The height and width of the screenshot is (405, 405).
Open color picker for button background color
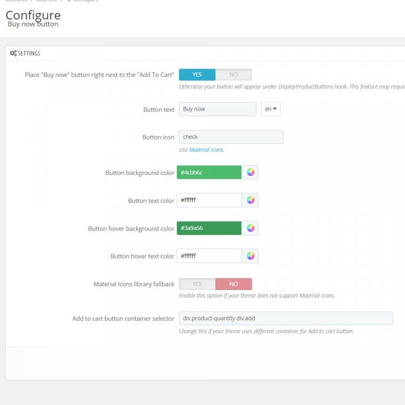point(251,172)
